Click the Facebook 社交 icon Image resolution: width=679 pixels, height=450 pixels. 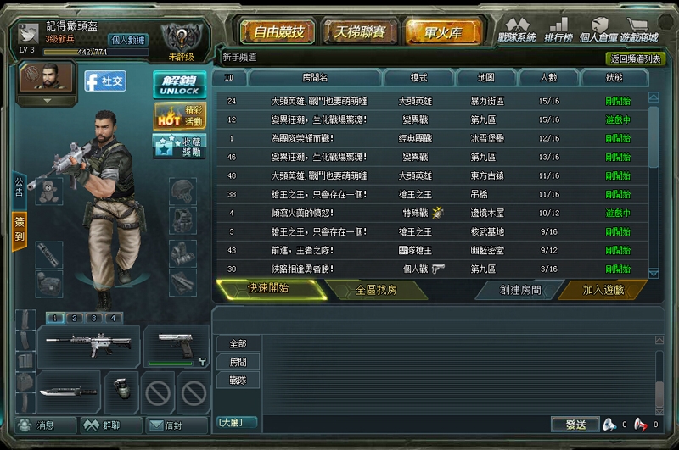[105, 81]
